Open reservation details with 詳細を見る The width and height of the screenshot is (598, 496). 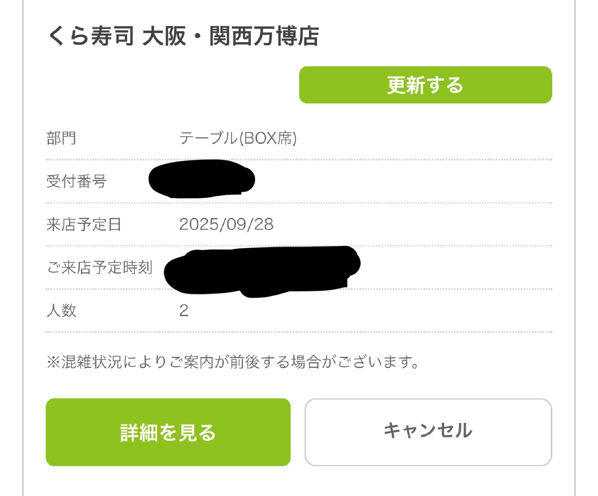pyautogui.click(x=168, y=432)
